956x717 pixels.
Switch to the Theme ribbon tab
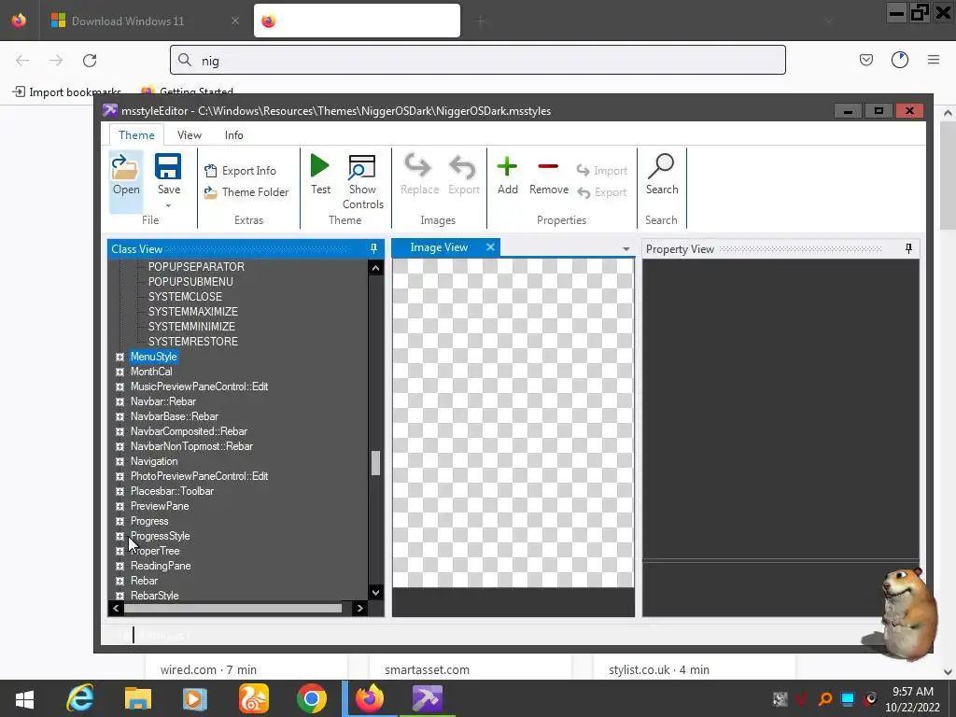(x=136, y=134)
